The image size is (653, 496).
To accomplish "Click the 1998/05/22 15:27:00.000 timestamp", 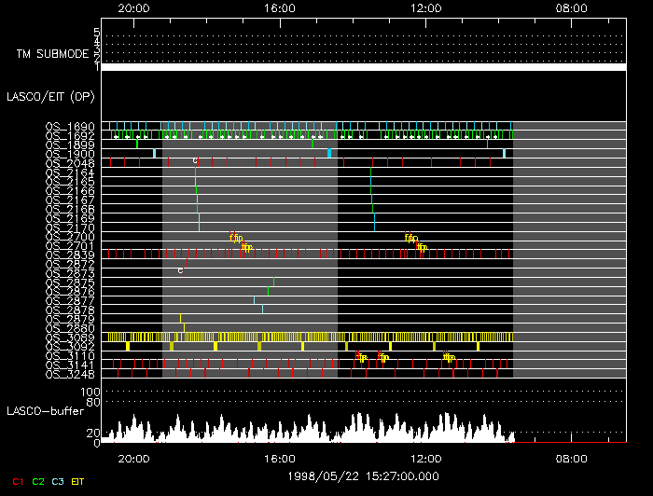I will pyautogui.click(x=363, y=476).
